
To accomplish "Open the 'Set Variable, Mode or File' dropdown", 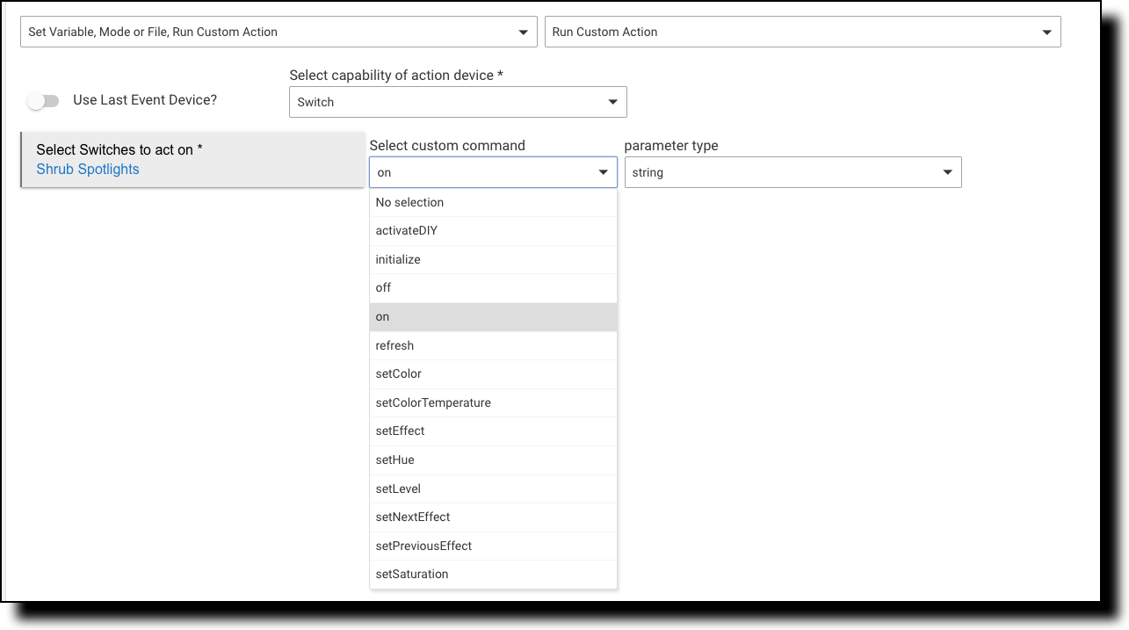I will 279,32.
